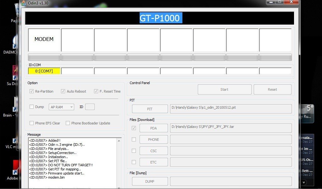Viewport: 322px width, 189px height.
Task: Click the PHONE file path field
Action: (231, 139)
